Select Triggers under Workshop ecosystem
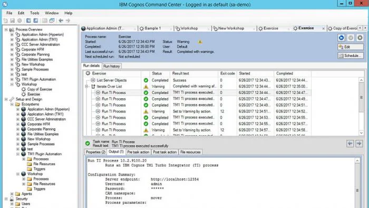The image size is (369, 208). point(40,189)
